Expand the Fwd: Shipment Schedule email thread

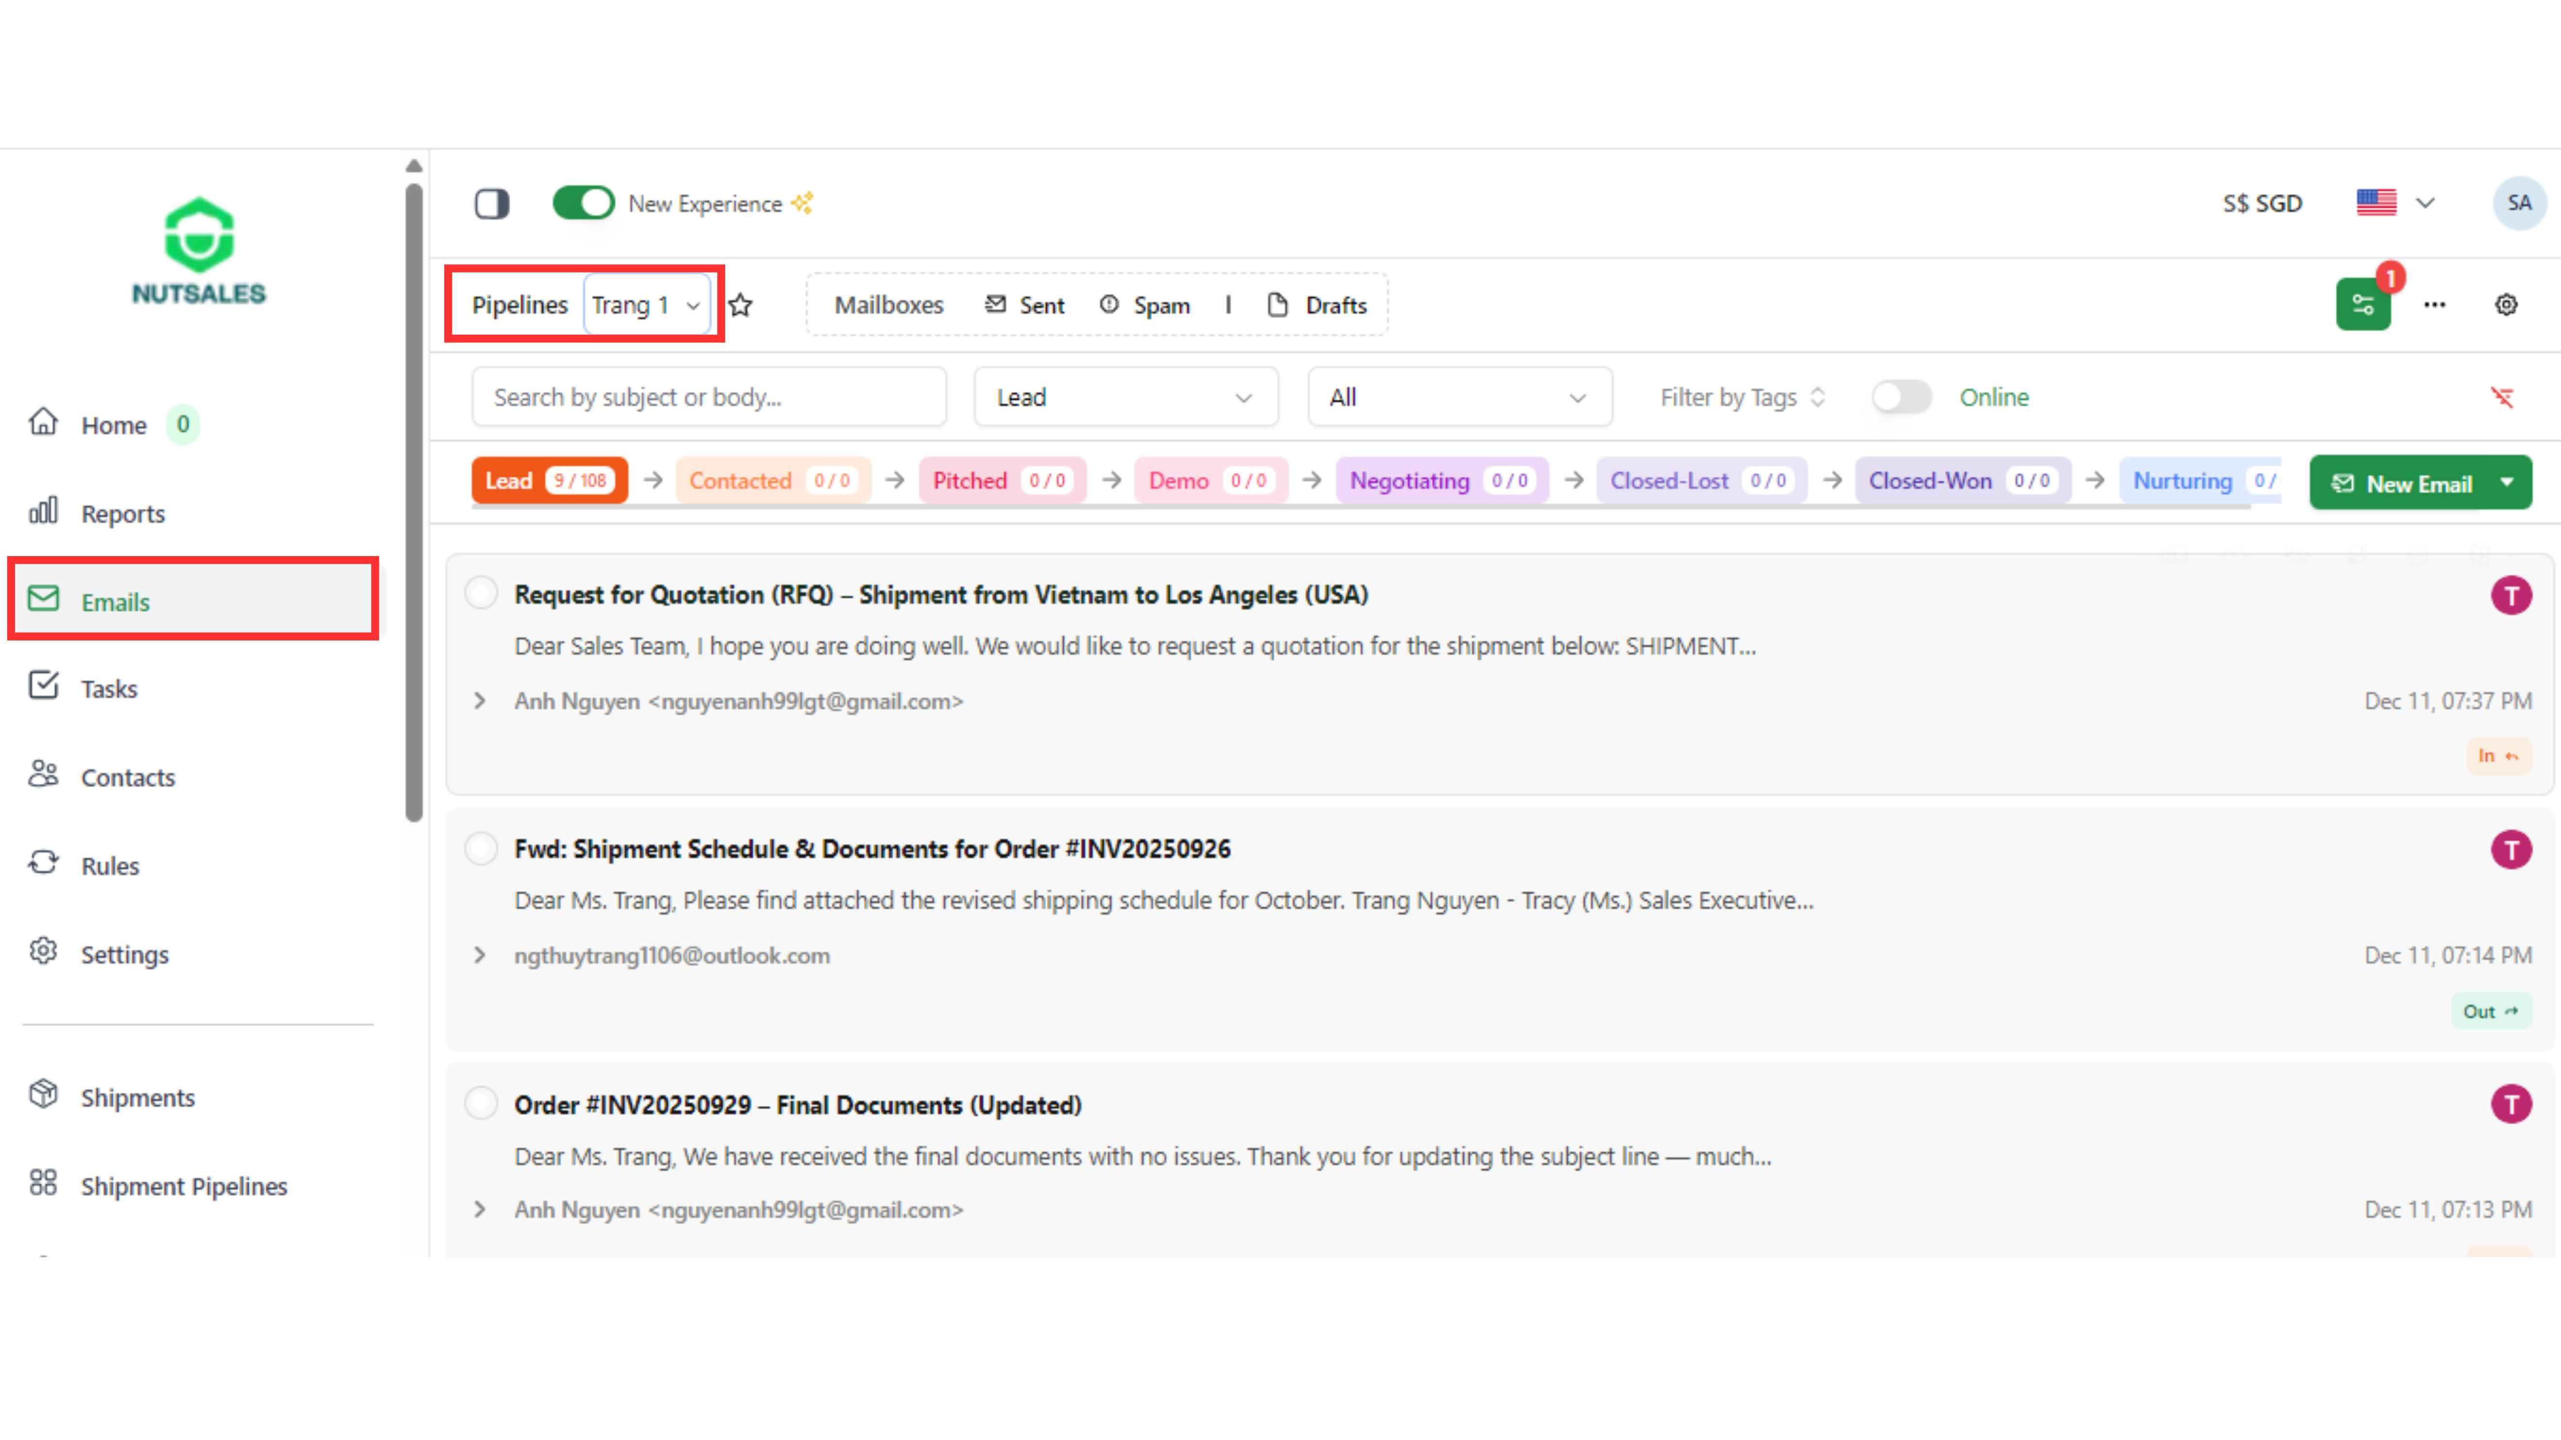tap(480, 955)
